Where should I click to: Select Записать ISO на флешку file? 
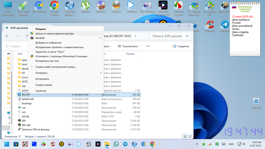79,130
